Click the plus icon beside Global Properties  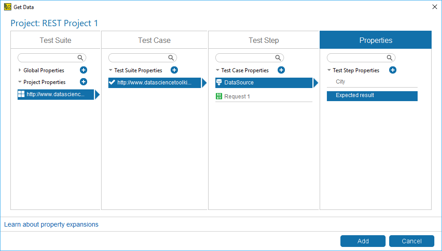click(84, 70)
